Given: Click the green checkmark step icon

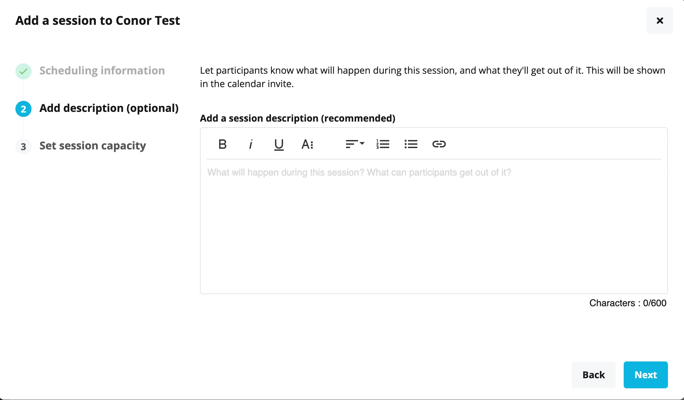Looking at the screenshot, I should point(23,71).
